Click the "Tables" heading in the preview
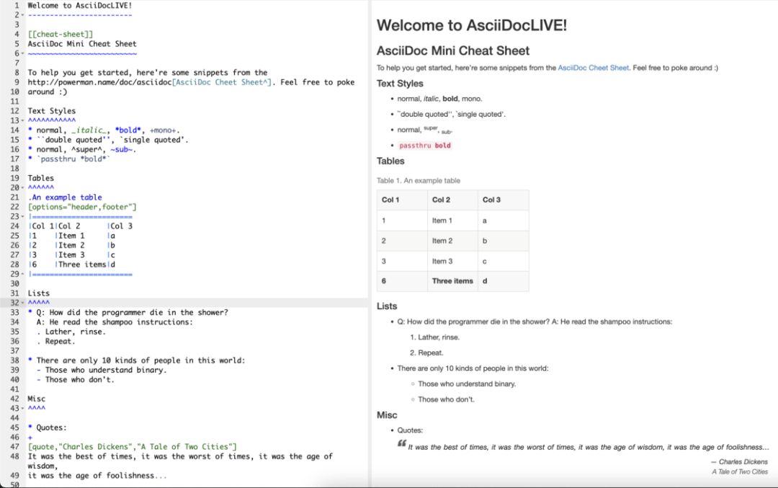778x488 pixels. coord(390,161)
